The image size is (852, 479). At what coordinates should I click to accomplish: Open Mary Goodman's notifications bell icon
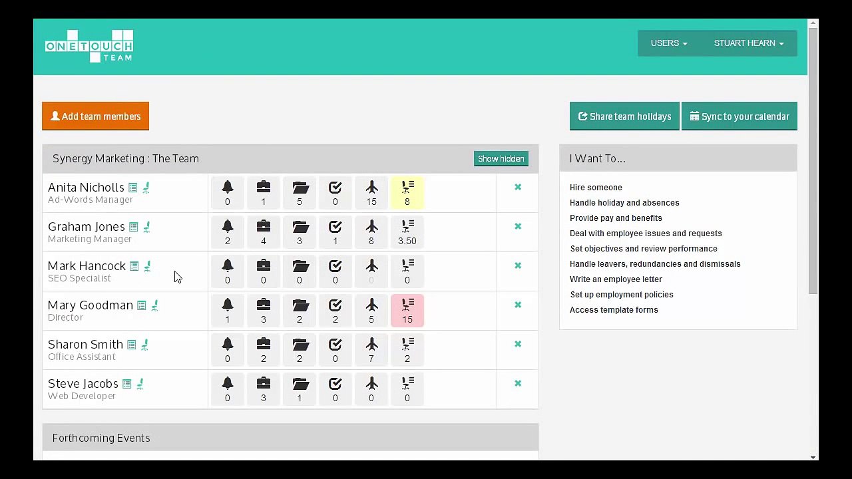point(228,311)
